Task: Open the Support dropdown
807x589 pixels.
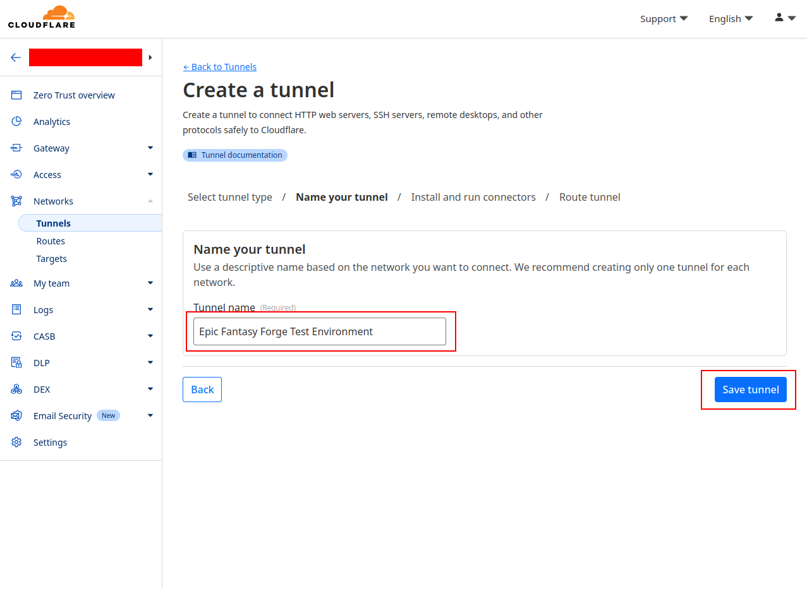Action: point(664,19)
